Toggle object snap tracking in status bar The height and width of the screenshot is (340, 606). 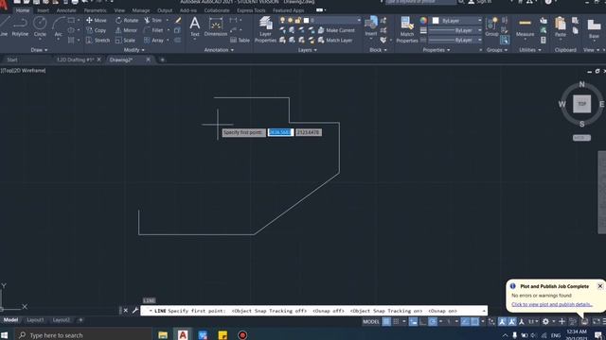click(x=465, y=321)
